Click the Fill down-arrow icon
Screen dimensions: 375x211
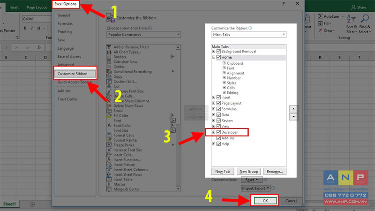[x=321, y=23]
